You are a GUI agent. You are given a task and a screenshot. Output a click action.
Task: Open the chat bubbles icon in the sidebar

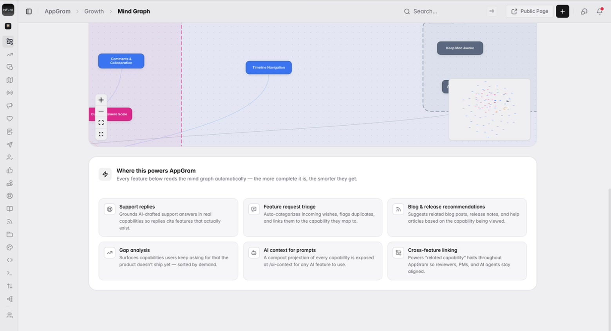9,67
